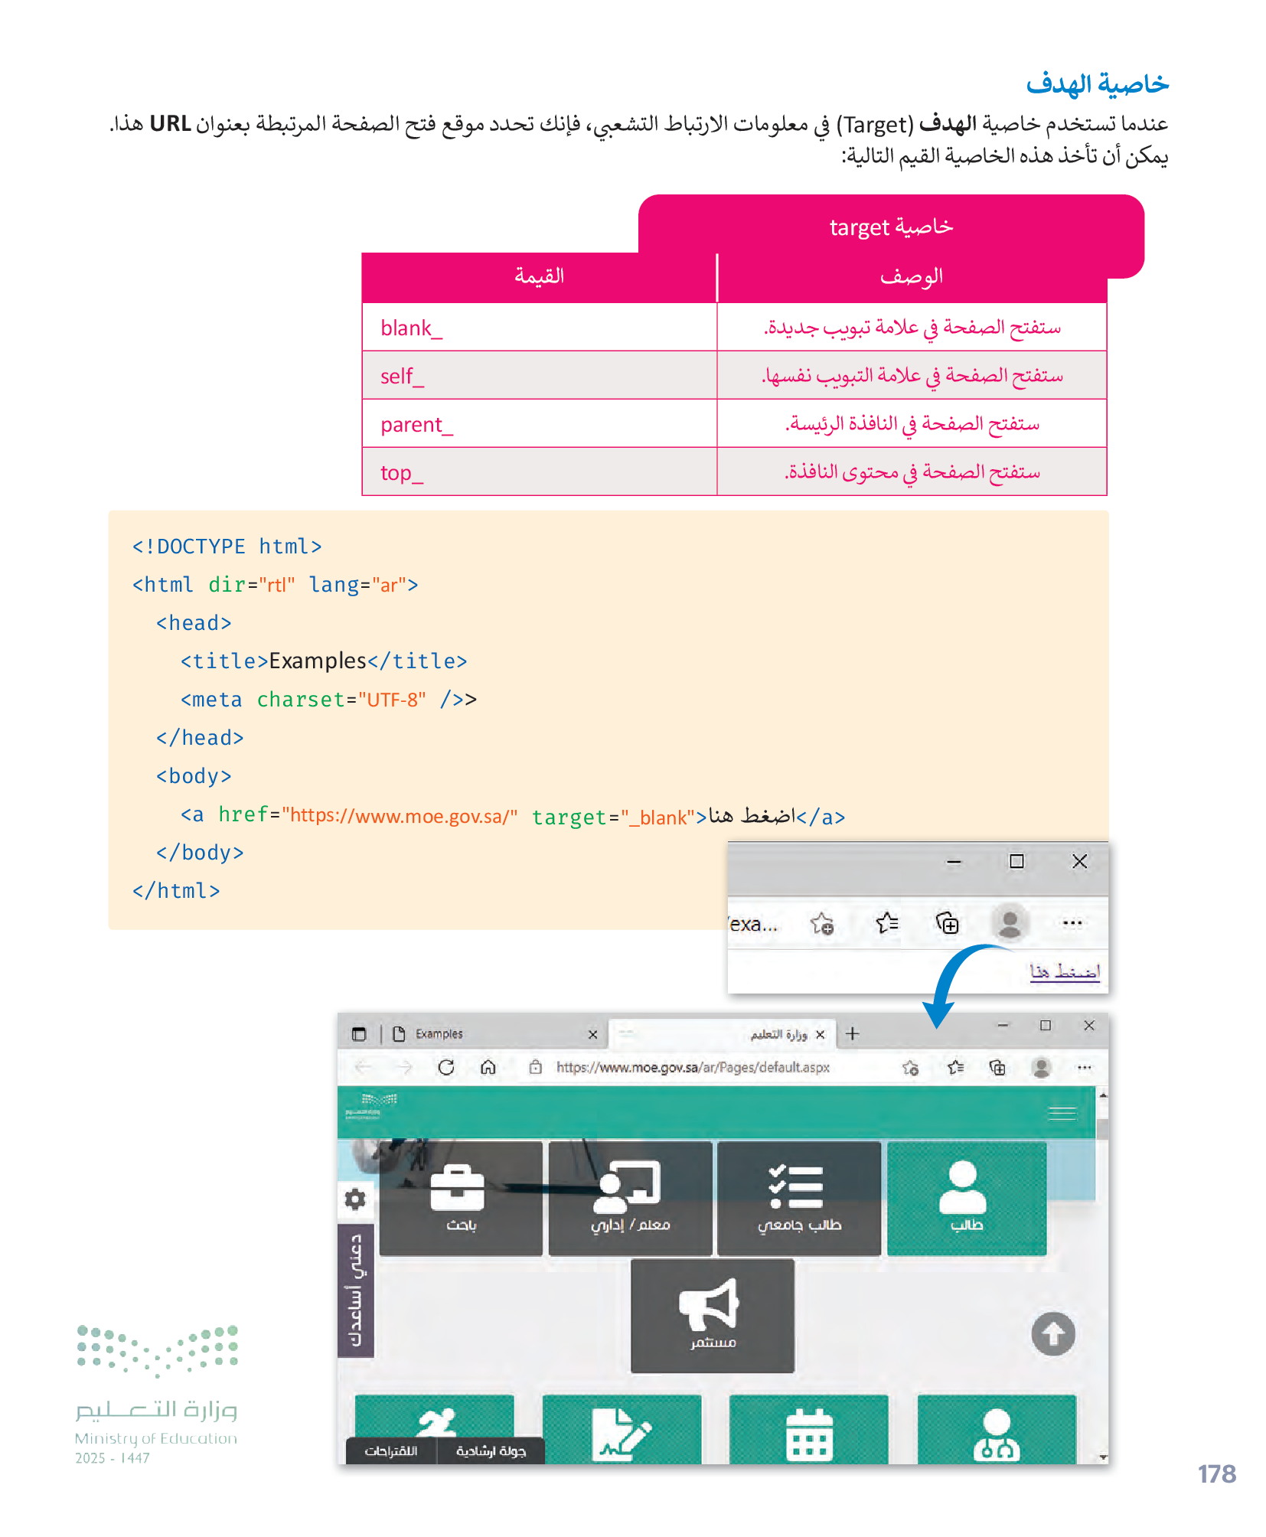Open the دعني أساعدك side panel
1266x1537 pixels.
356,1290
